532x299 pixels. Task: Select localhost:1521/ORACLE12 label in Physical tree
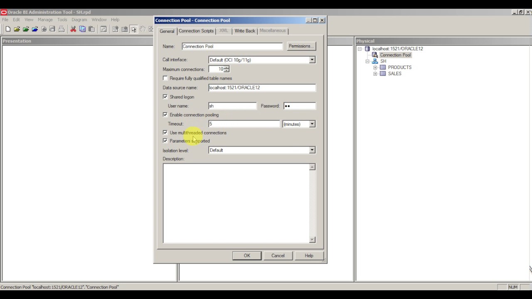tap(398, 49)
